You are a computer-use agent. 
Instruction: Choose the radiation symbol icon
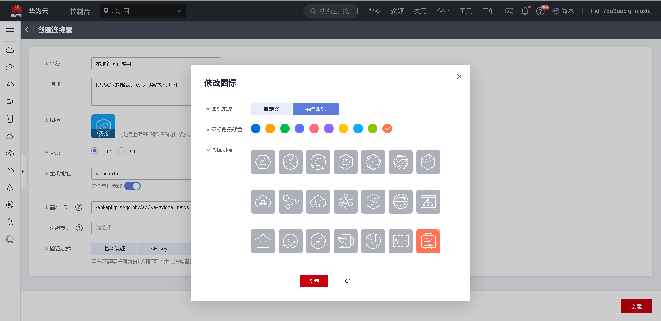(x=291, y=162)
